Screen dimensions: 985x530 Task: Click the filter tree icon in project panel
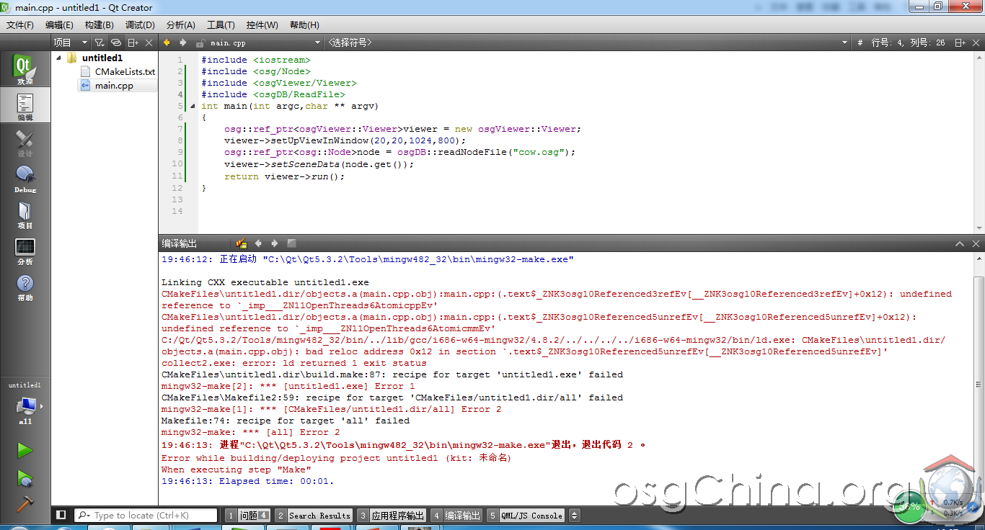point(100,43)
